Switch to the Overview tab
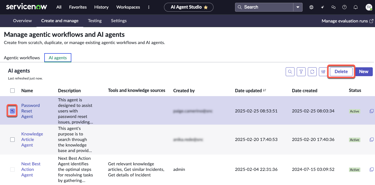 (22, 21)
